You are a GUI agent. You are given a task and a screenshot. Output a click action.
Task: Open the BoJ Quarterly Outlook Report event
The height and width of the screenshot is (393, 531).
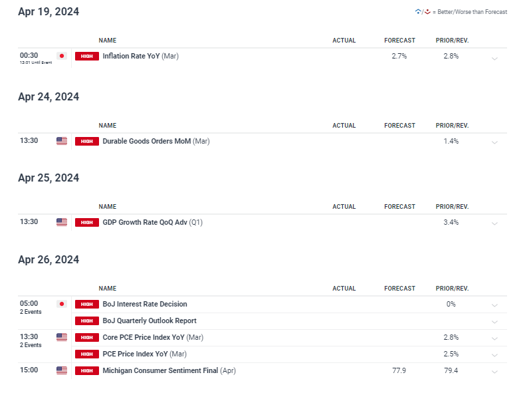tap(150, 321)
